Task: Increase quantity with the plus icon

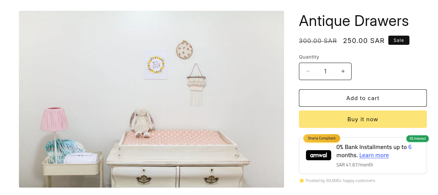Action: 343,71
